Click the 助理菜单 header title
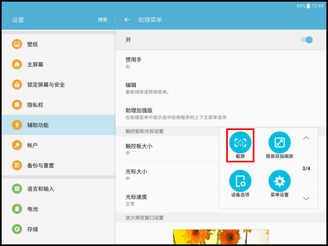The width and height of the screenshot is (328, 246). point(150,20)
